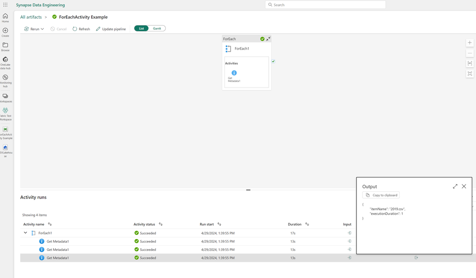Viewport: 476px width, 278px height.
Task: Zoom out on the pipeline canvas
Action: click(x=470, y=53)
